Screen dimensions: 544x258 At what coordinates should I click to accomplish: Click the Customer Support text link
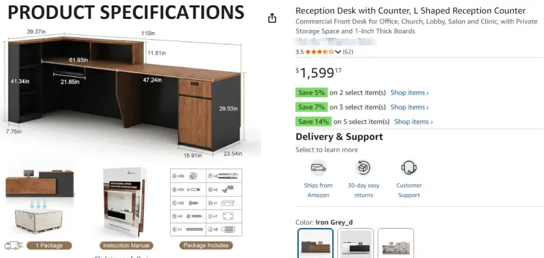tap(409, 190)
